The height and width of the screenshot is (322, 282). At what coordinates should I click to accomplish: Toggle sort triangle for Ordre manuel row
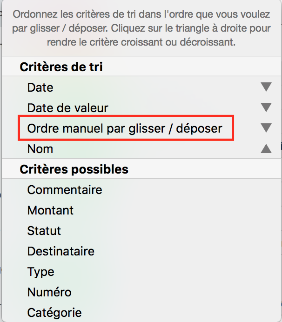tap(266, 128)
